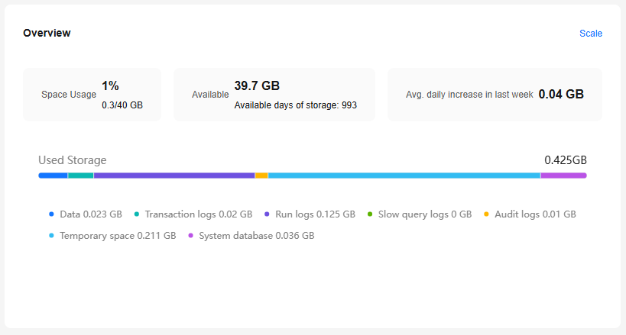The height and width of the screenshot is (335, 626).
Task: Toggle the Data legend dot
Action: (51, 214)
